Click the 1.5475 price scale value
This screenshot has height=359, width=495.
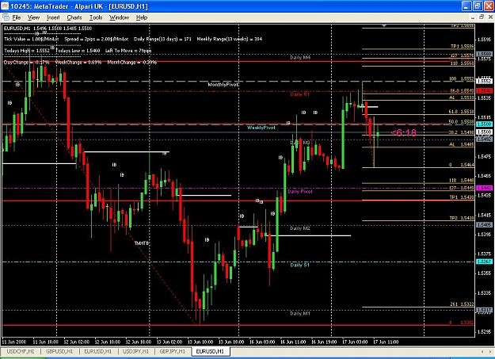pos(484,157)
